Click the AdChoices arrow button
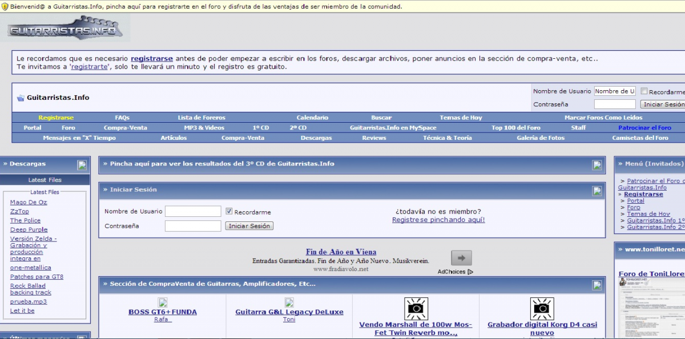This screenshot has width=685, height=339. click(x=461, y=258)
